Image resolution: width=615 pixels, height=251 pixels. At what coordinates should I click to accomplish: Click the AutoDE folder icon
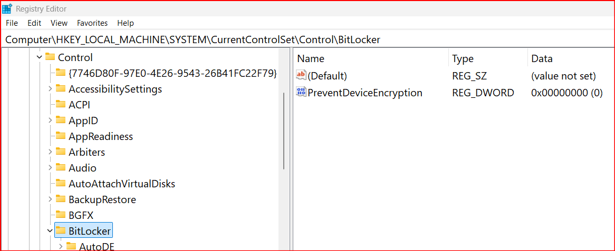coord(71,246)
